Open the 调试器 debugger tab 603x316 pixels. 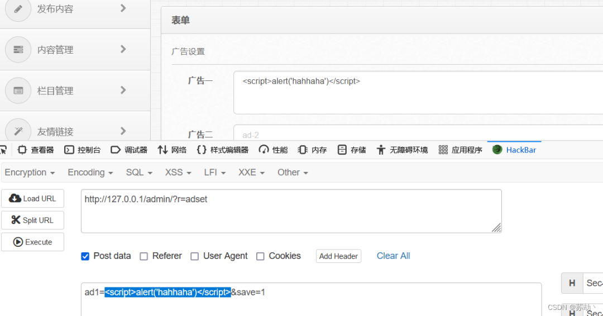pos(129,150)
